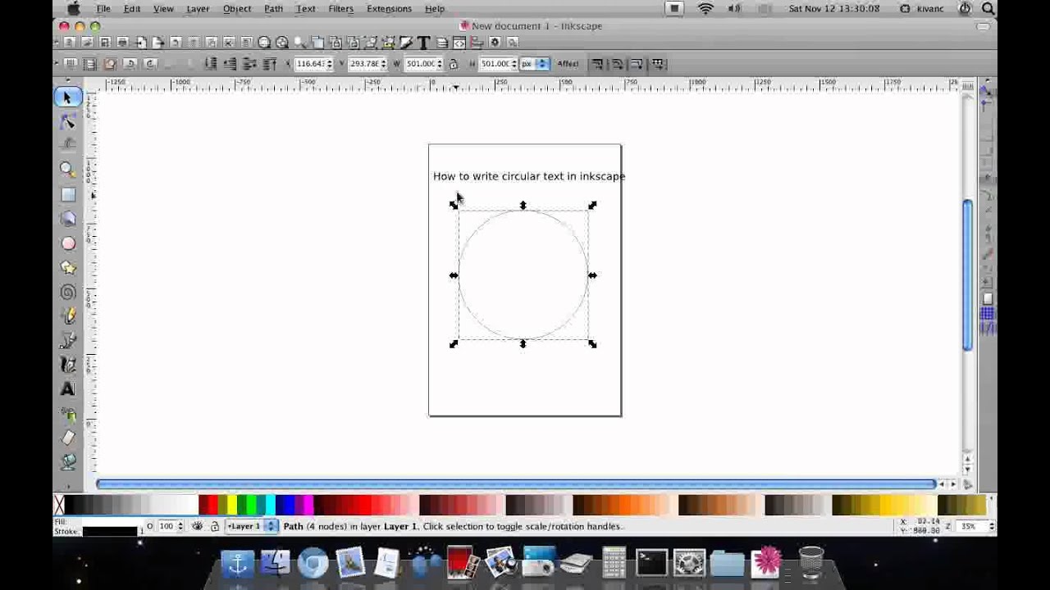Image resolution: width=1050 pixels, height=590 pixels.
Task: Select the Bezier pen tool
Action: (67, 340)
